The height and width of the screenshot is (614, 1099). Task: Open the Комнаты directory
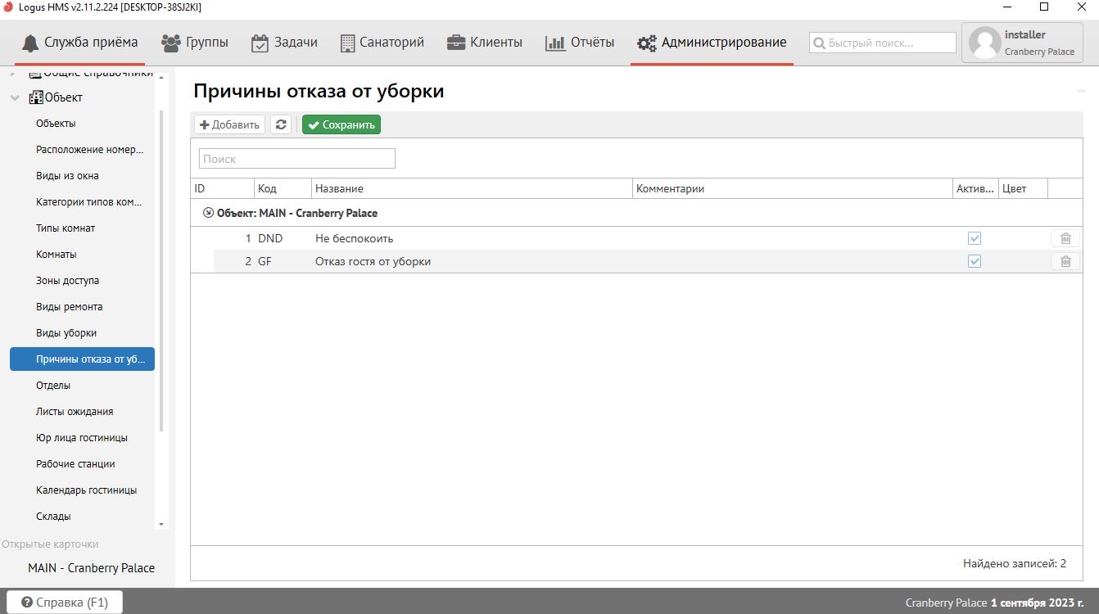[56, 255]
